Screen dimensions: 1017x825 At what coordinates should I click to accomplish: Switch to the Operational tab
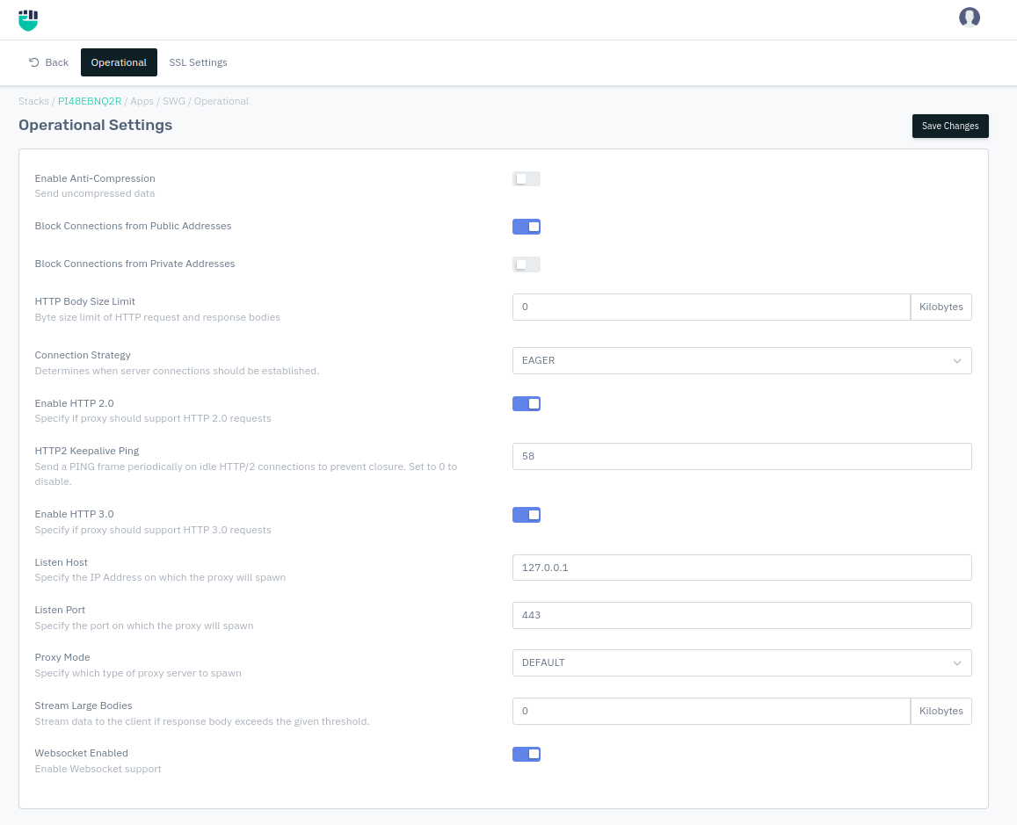pos(119,62)
